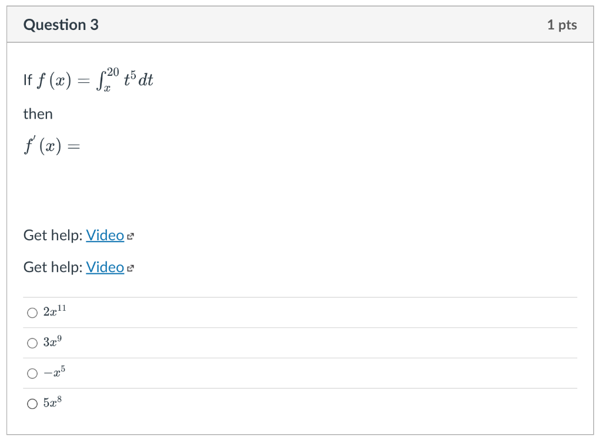Select the radio button for 5x^8

click(x=32, y=403)
